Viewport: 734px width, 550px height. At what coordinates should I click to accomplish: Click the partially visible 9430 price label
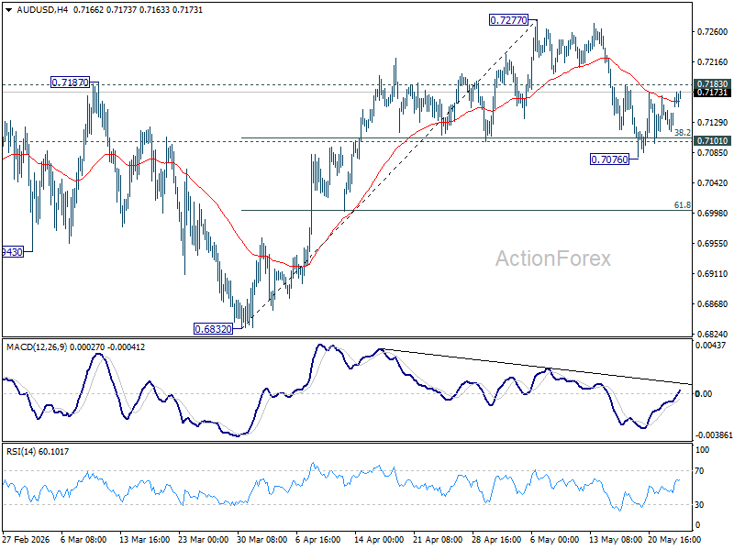click(13, 253)
